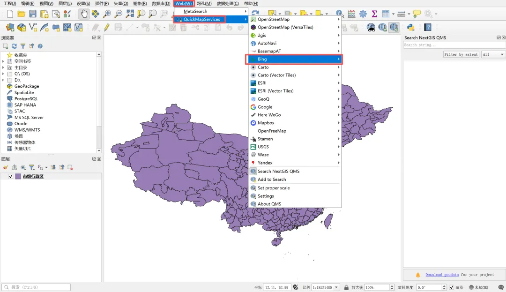Click Filter by extent button
The image size is (506, 292).
tap(461, 54)
